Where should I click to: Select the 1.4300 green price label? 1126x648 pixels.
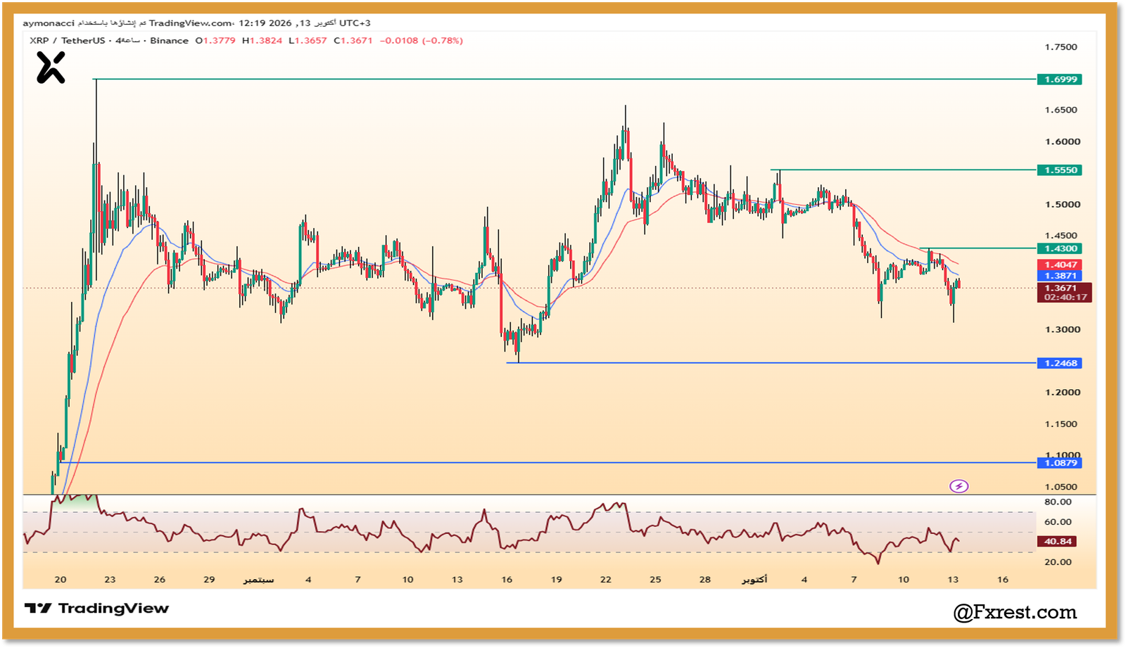1059,248
